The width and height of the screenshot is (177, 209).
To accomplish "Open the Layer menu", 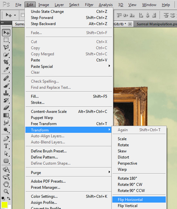I will pos(59,5).
